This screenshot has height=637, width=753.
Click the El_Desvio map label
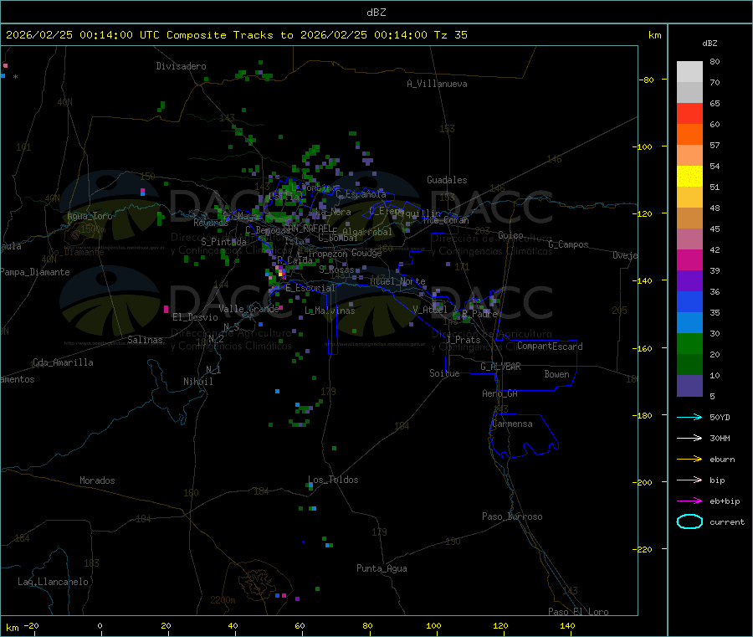point(195,317)
